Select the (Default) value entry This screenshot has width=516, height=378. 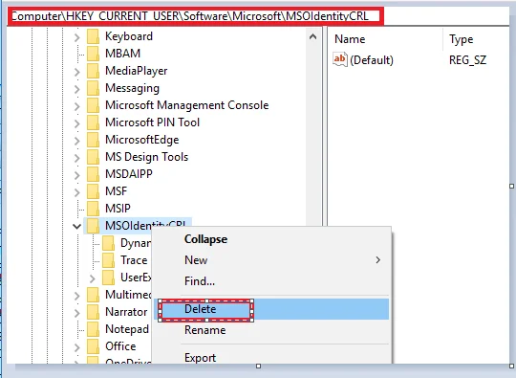click(372, 60)
